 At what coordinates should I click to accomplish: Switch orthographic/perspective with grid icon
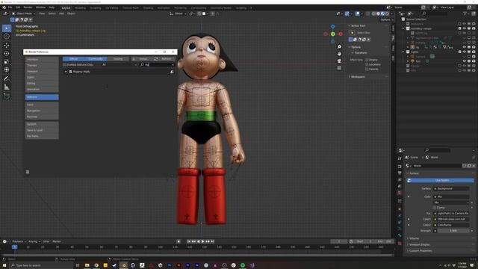coord(339,68)
